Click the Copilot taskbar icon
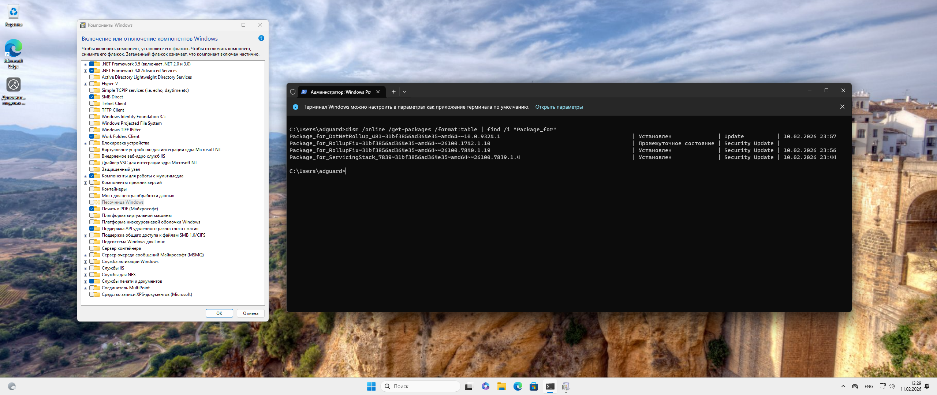937x395 pixels. pyautogui.click(x=485, y=386)
